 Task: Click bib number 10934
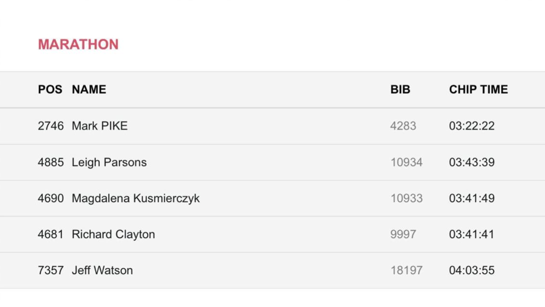406,162
